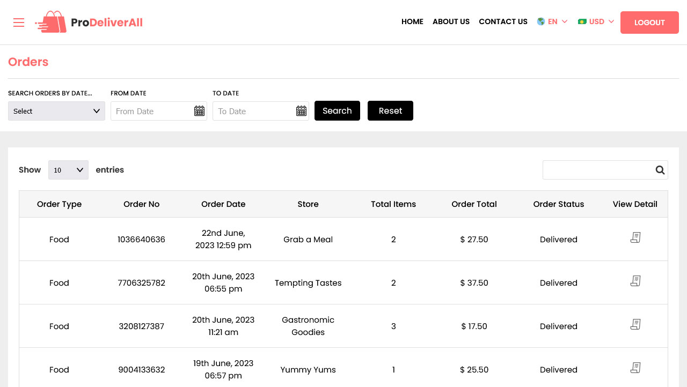This screenshot has width=687, height=387.
Task: Sort by Order Date column header
Action: pos(223,204)
